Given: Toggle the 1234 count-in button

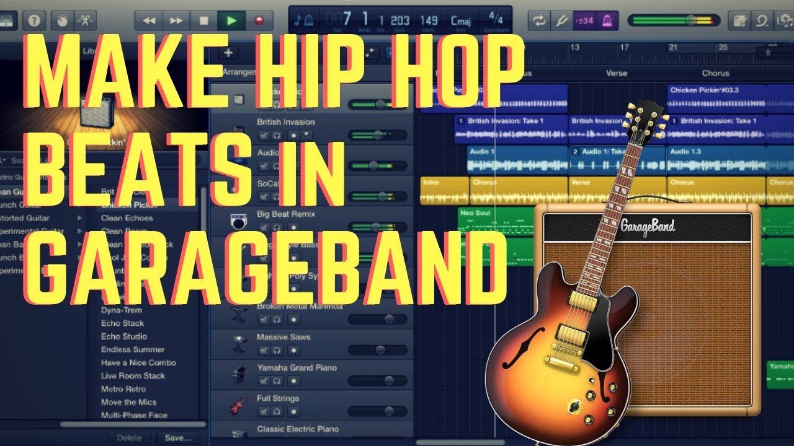Looking at the screenshot, I should click(584, 20).
